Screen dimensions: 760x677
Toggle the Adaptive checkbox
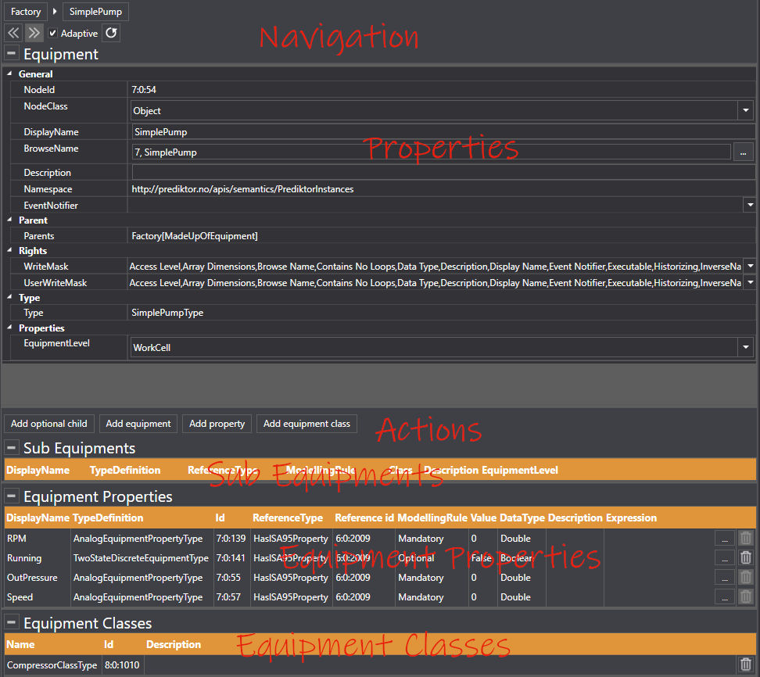click(53, 34)
